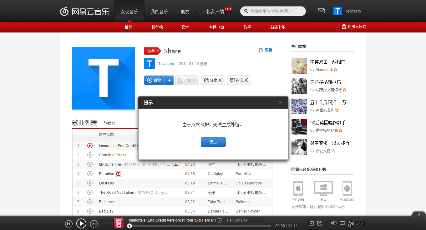
Task: Play Paradise row play icon
Action: [90, 174]
